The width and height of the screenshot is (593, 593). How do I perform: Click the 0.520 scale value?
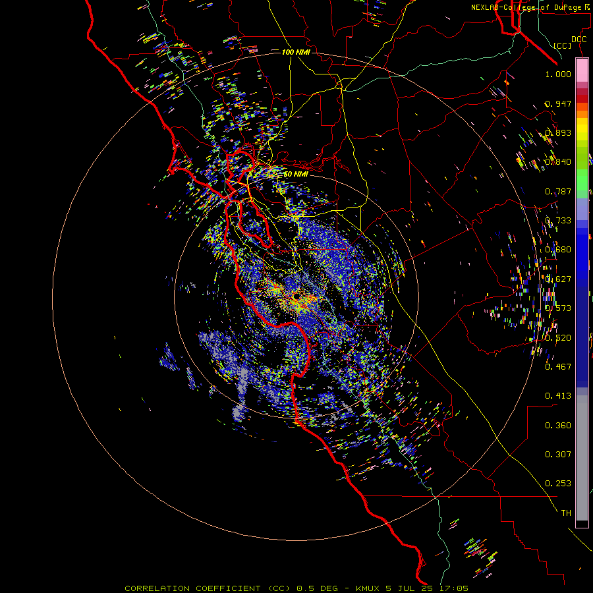558,338
